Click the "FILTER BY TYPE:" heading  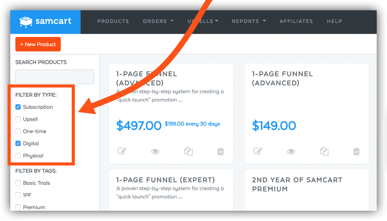36,95
